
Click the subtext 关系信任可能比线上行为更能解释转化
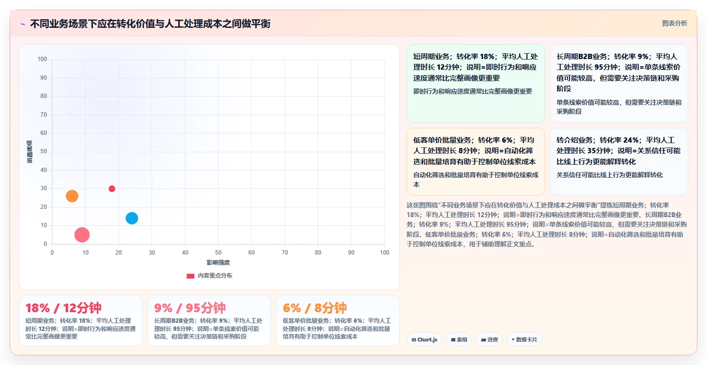pyautogui.click(x=609, y=175)
